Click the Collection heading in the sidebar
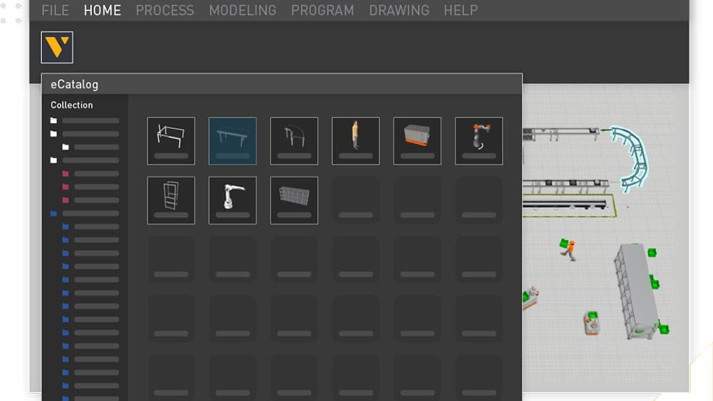Viewport: 713px width, 401px height. coord(72,105)
